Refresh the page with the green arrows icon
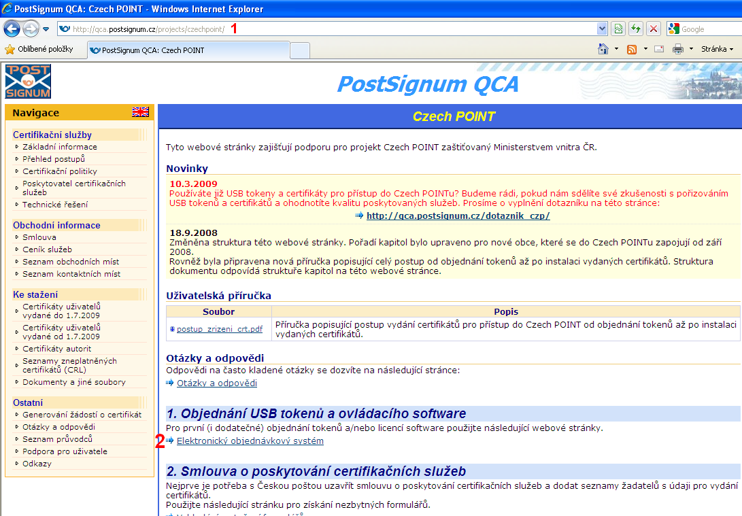The image size is (742, 516). [x=636, y=29]
